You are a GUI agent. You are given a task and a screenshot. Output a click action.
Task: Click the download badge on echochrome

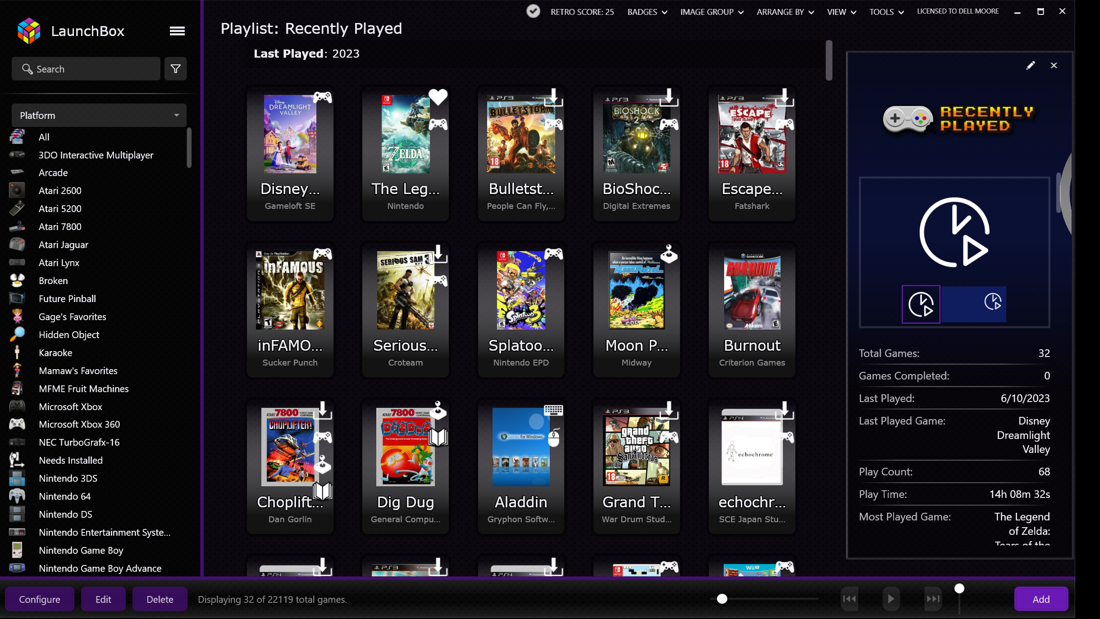tap(785, 410)
